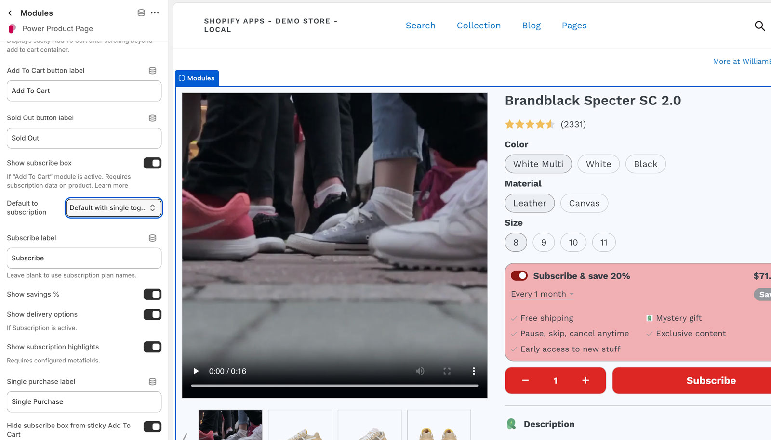Select the Black color option
771x440 pixels.
click(645, 164)
